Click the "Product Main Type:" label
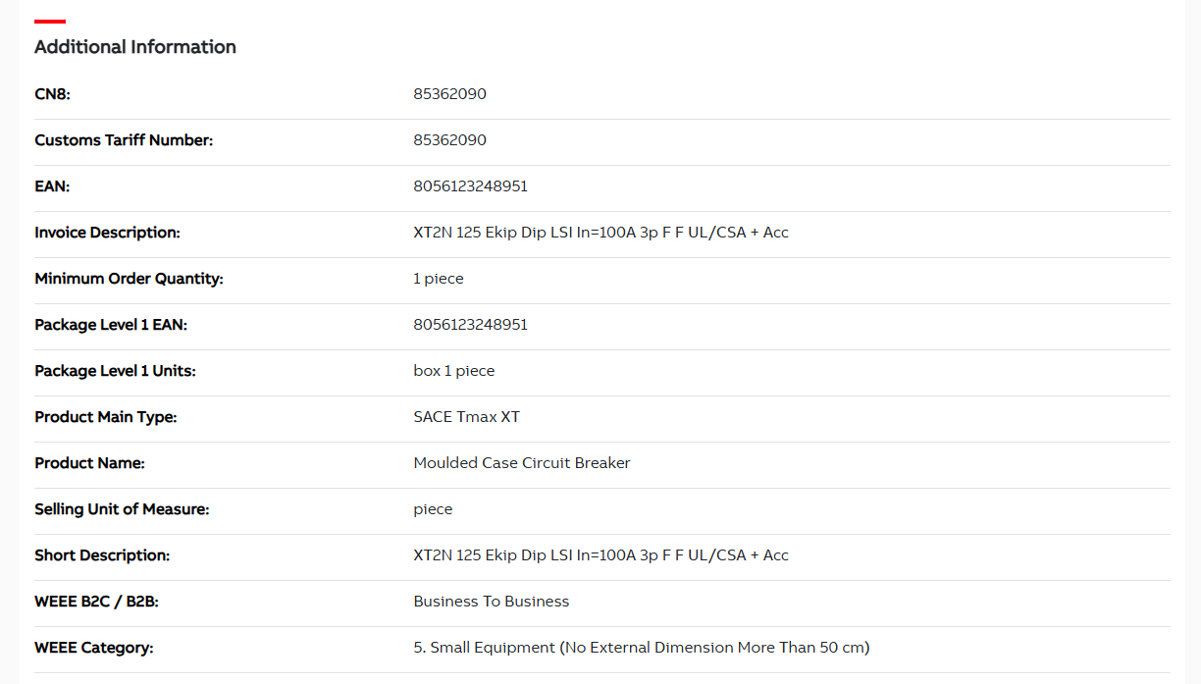 tap(105, 417)
